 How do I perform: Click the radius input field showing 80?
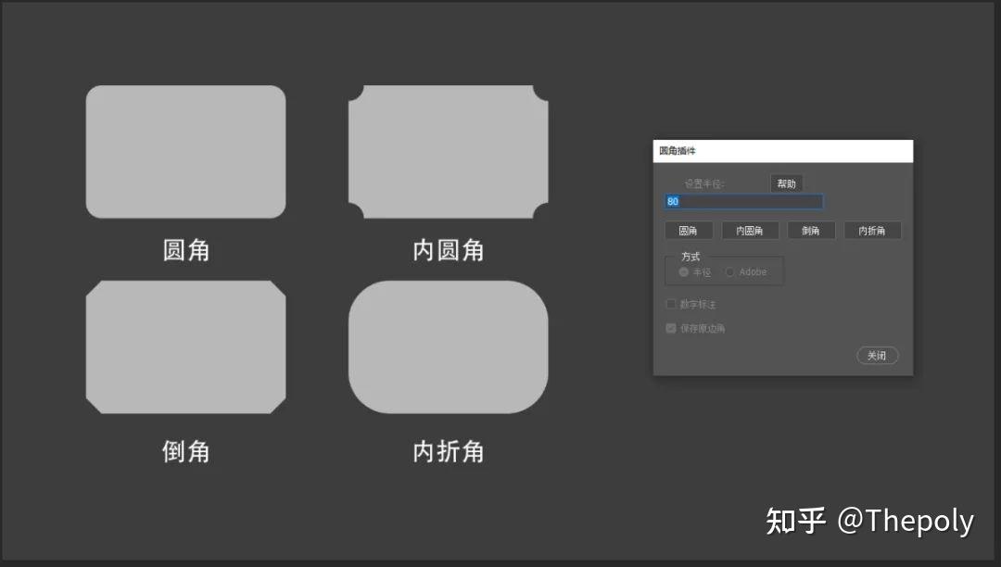[742, 201]
